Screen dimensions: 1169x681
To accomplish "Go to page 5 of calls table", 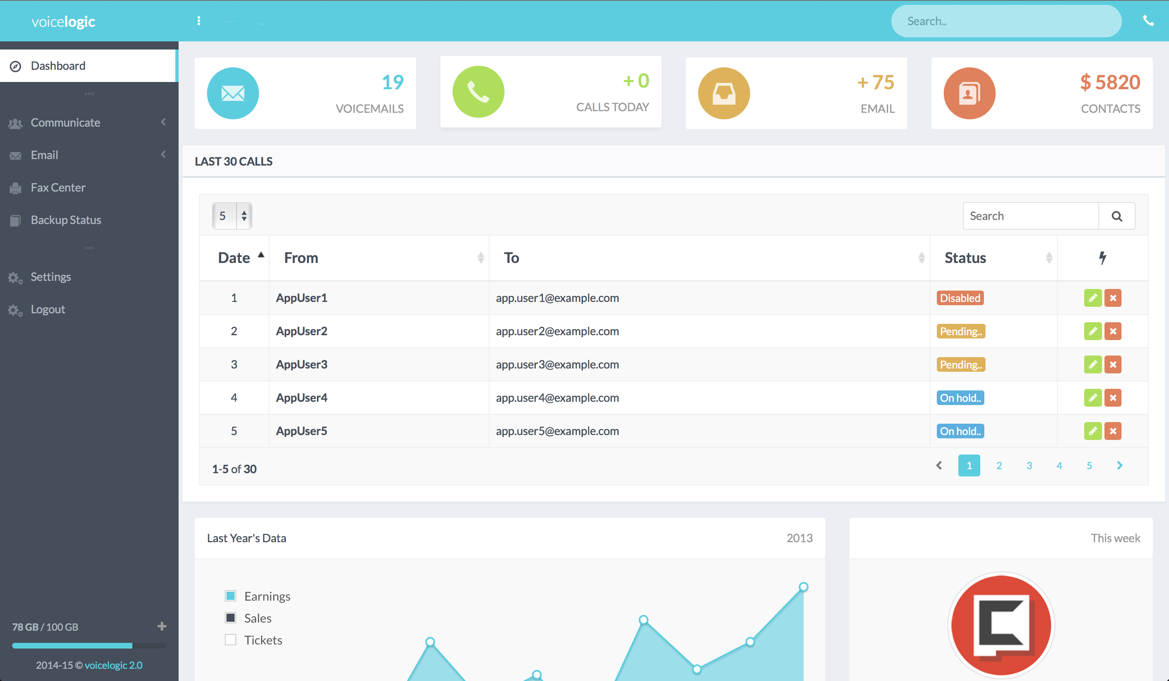I will pos(1089,465).
